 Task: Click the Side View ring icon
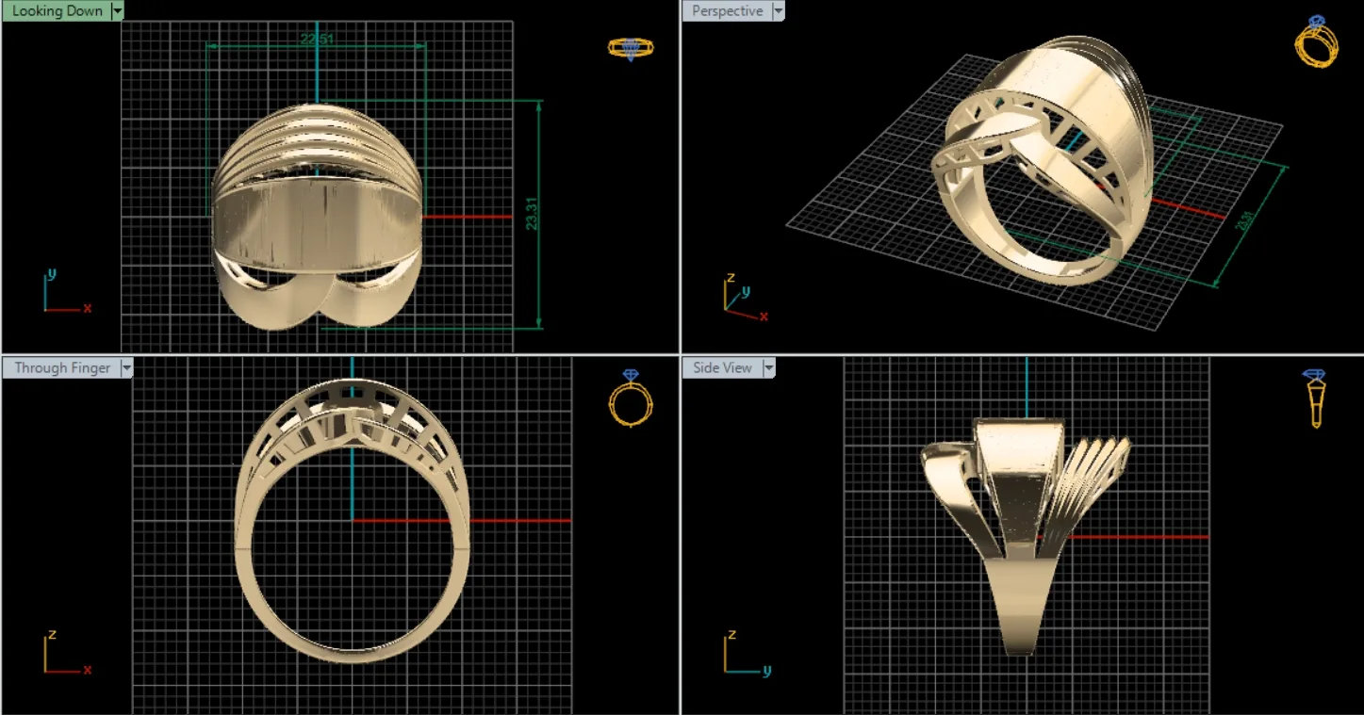(1314, 398)
